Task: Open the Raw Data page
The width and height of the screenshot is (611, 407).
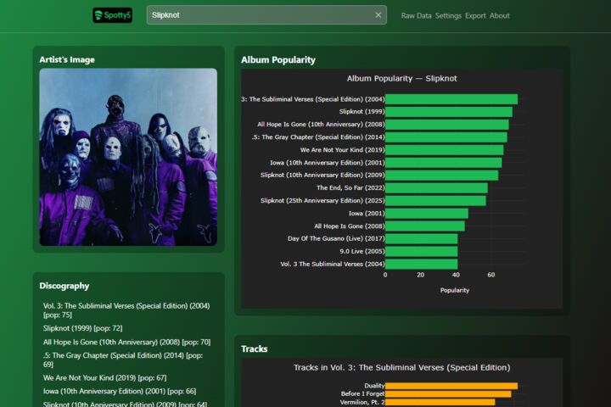Action: tap(416, 15)
